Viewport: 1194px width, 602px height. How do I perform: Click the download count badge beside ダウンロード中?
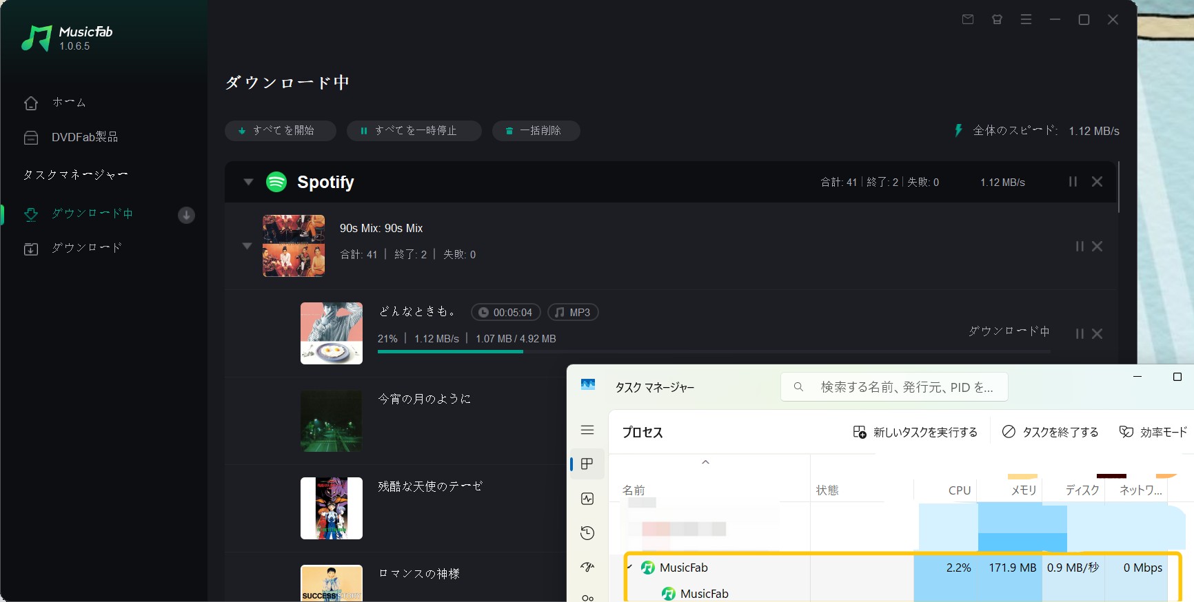click(186, 215)
